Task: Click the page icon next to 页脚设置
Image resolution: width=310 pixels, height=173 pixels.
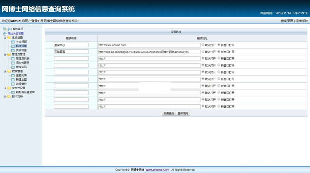Action: (x=13, y=50)
